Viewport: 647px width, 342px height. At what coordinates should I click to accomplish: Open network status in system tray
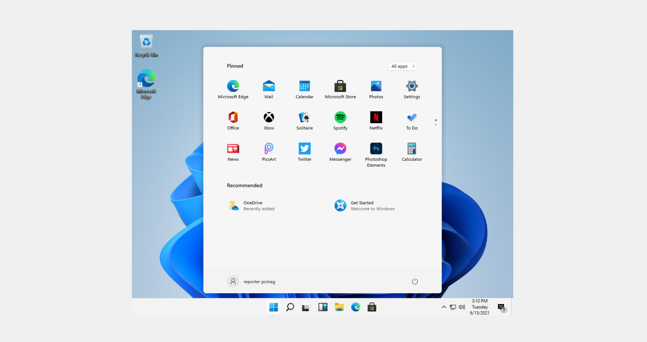[453, 307]
